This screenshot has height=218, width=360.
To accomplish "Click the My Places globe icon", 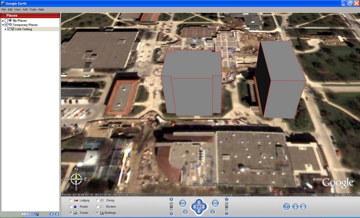I will click(10, 20).
